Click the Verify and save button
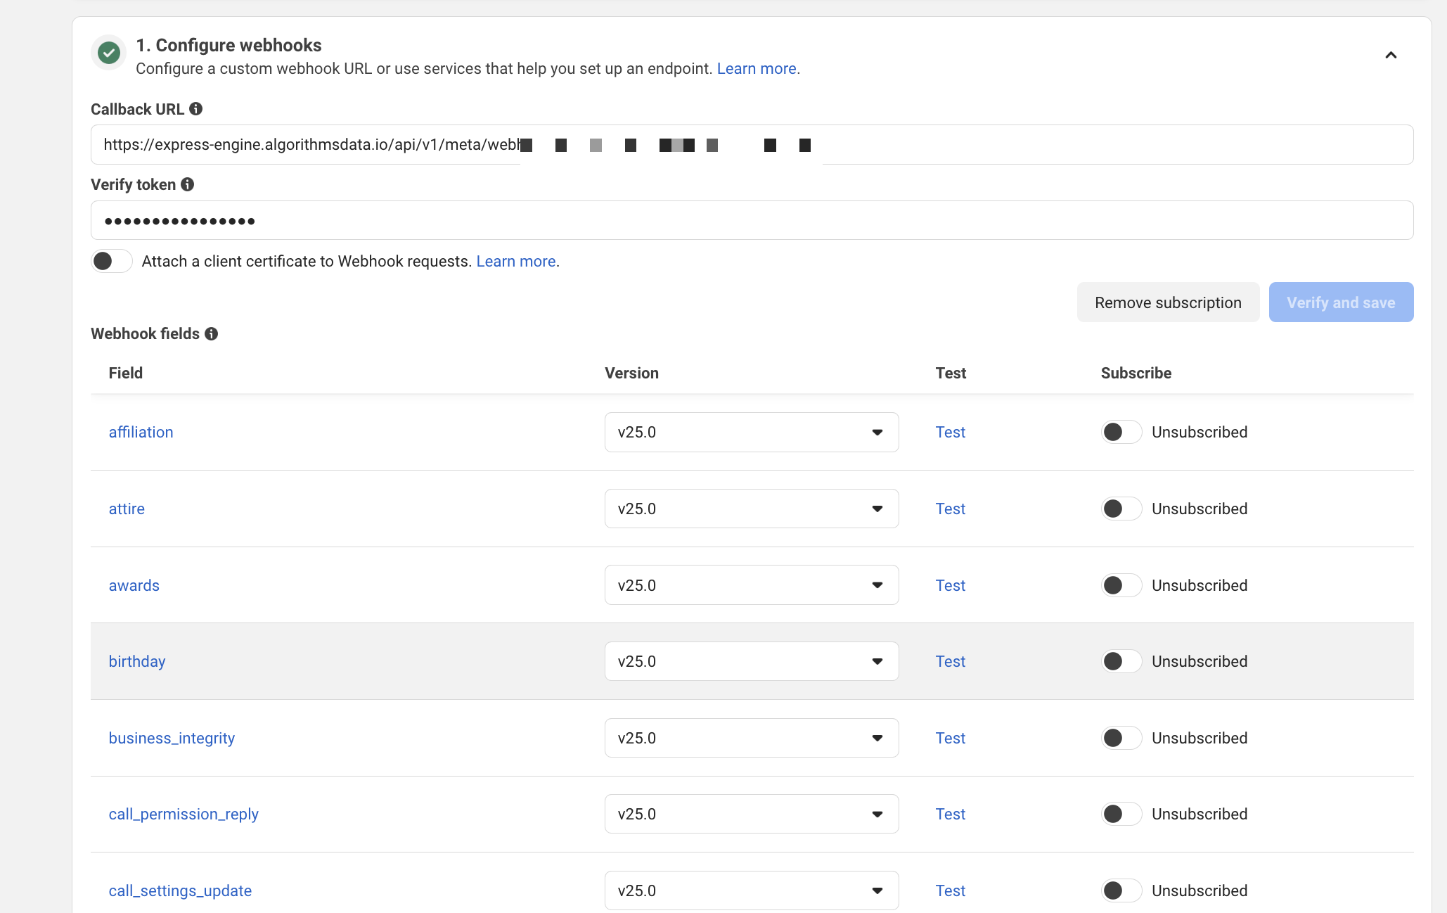 pos(1341,302)
